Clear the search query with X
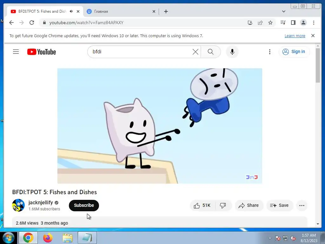Image resolution: width=325 pixels, height=244 pixels. 196,52
